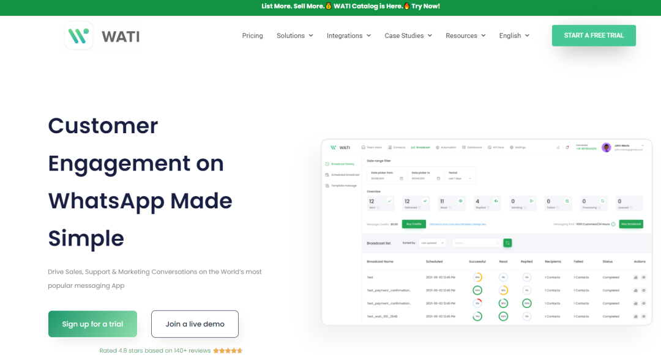Click START A FREE TRIAL button
The height and width of the screenshot is (355, 661).
point(594,35)
